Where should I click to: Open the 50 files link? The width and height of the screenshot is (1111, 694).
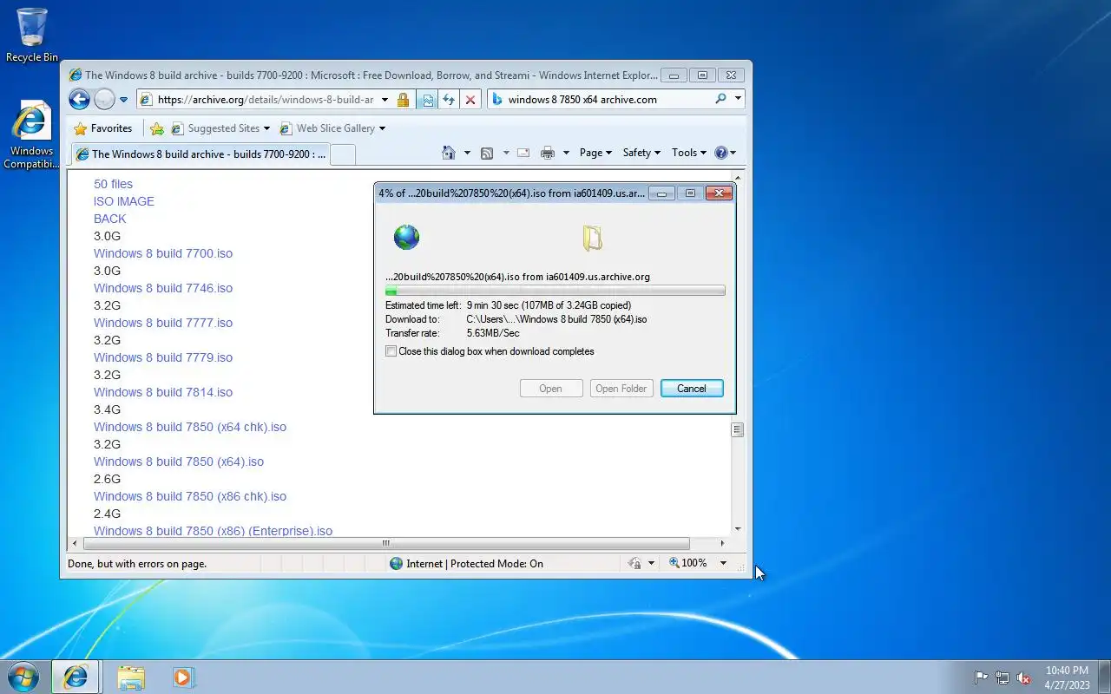click(x=113, y=184)
